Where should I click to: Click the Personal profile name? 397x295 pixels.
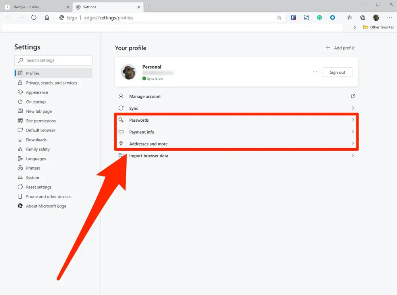(x=152, y=67)
